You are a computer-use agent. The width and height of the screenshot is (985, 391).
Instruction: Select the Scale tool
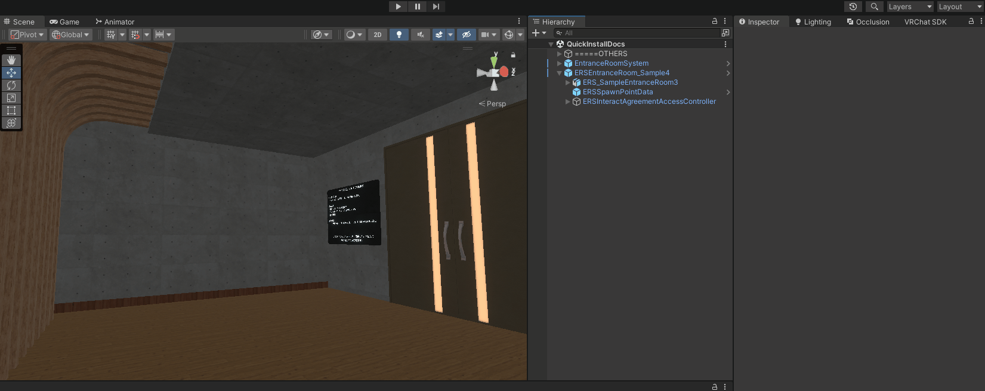point(11,98)
